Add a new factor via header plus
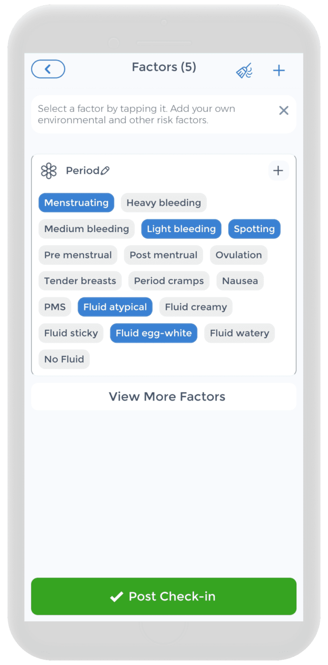328x665 pixels. [x=279, y=71]
